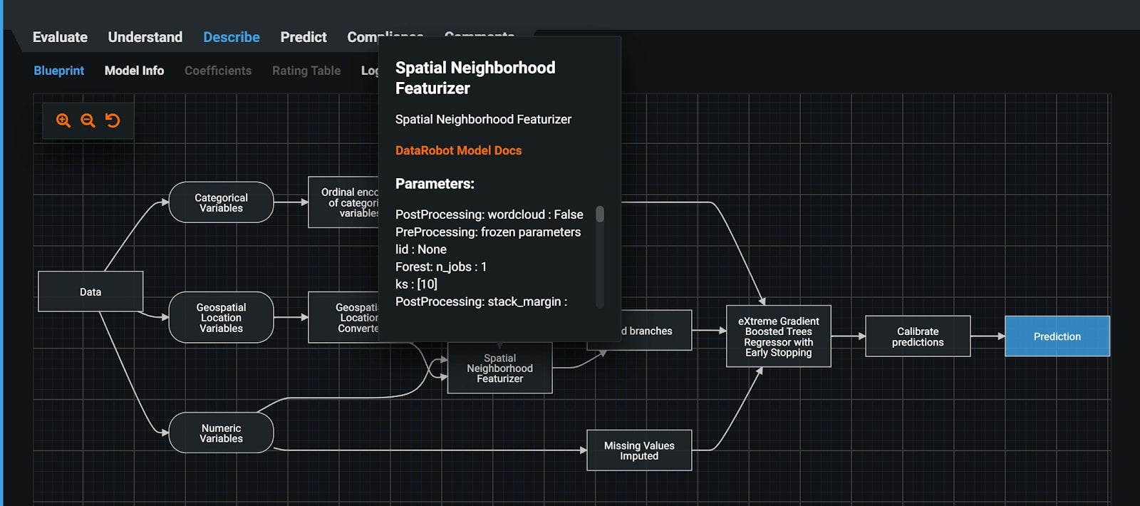This screenshot has height=506, width=1140.
Task: Zoom out of the blueprint diagram
Action: point(88,120)
